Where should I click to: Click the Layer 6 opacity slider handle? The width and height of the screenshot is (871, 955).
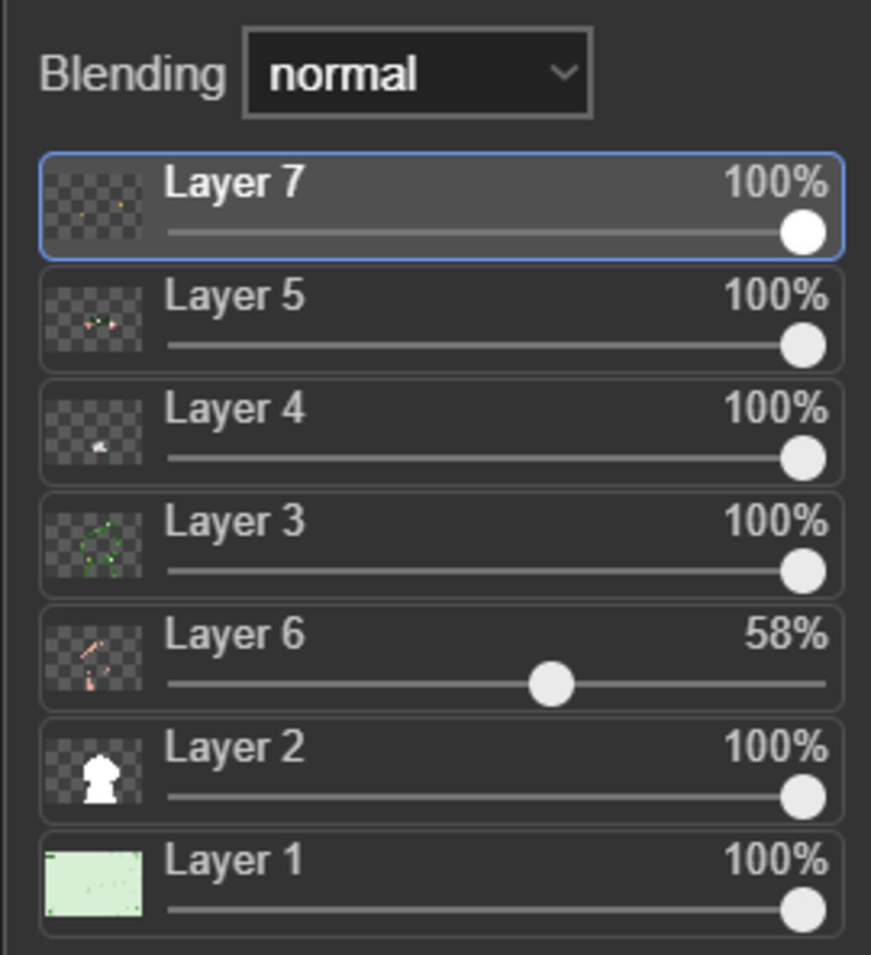coord(551,684)
